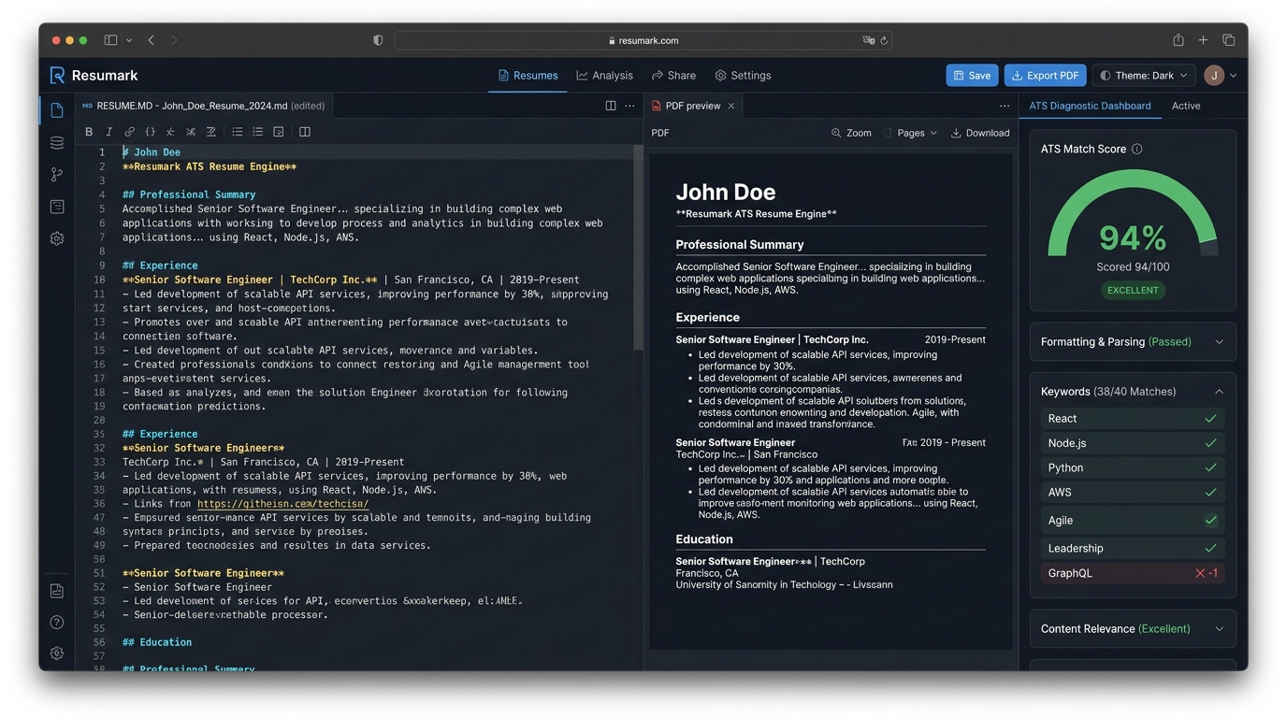Expand the Content Relevance section
This screenshot has width=1287, height=718.
1133,629
